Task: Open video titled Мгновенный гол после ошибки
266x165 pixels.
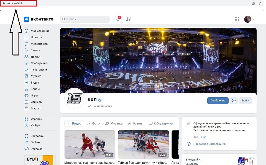Action: [89, 163]
